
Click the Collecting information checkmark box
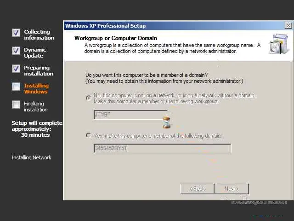tap(16, 33)
